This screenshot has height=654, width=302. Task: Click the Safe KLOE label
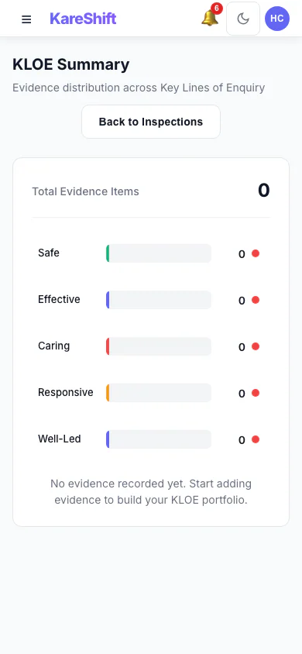(x=49, y=253)
